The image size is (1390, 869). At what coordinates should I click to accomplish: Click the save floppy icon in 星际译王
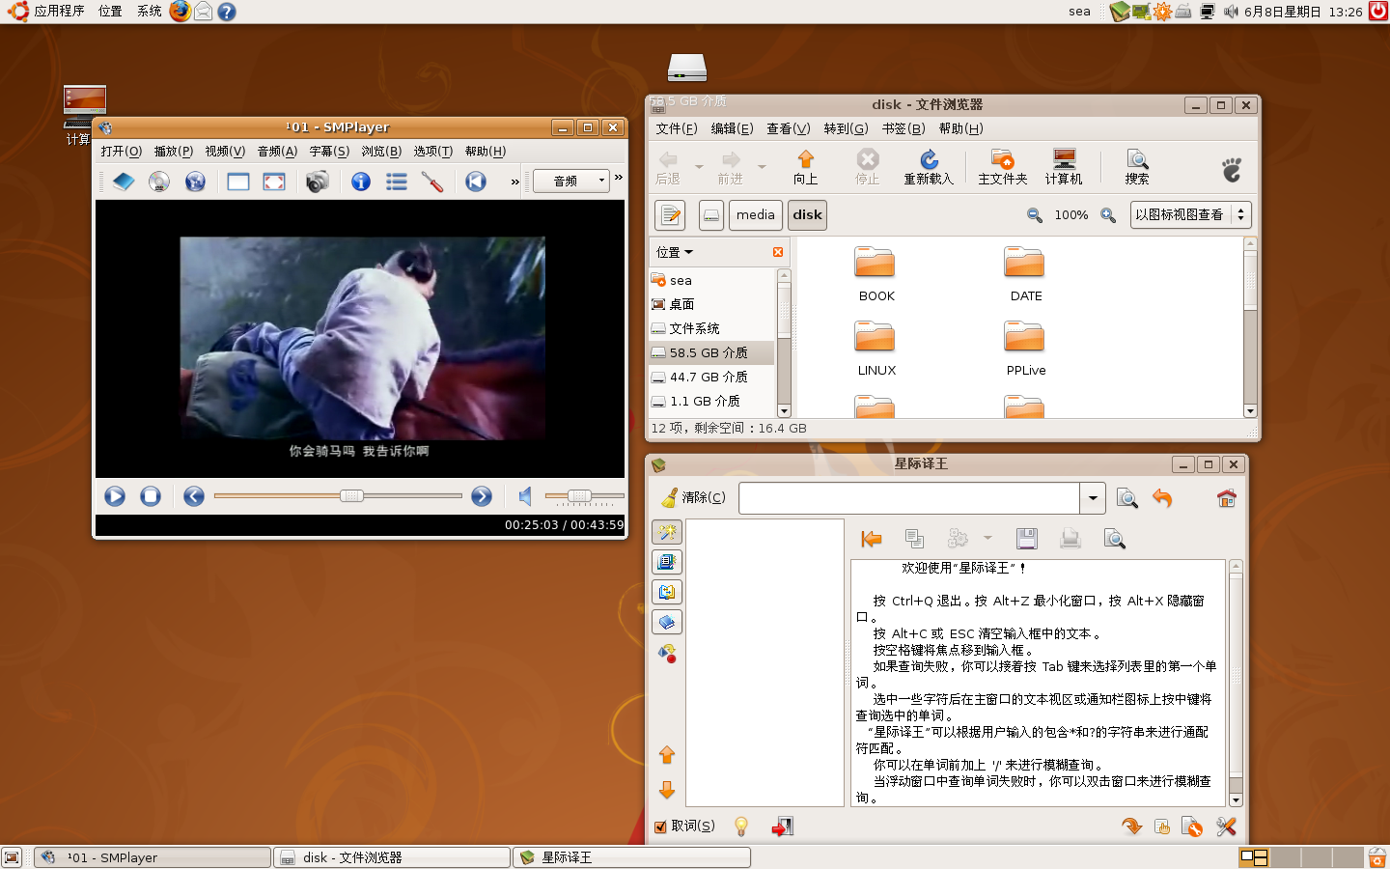tap(1026, 539)
